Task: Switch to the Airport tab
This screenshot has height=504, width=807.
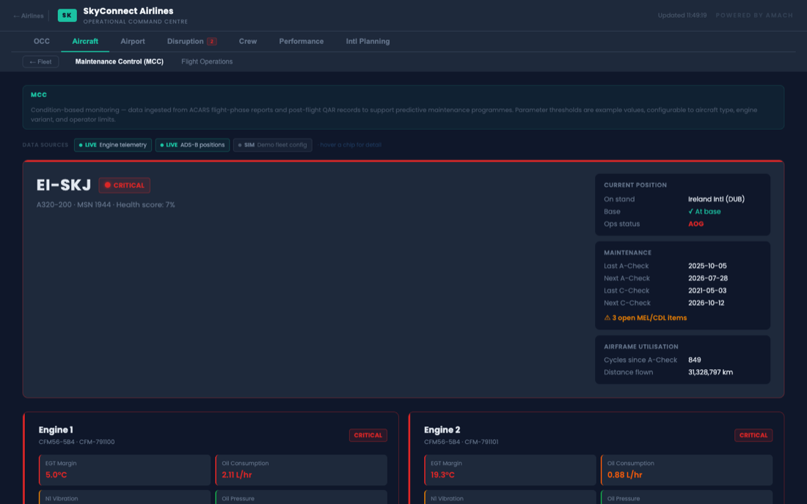Action: coord(133,41)
